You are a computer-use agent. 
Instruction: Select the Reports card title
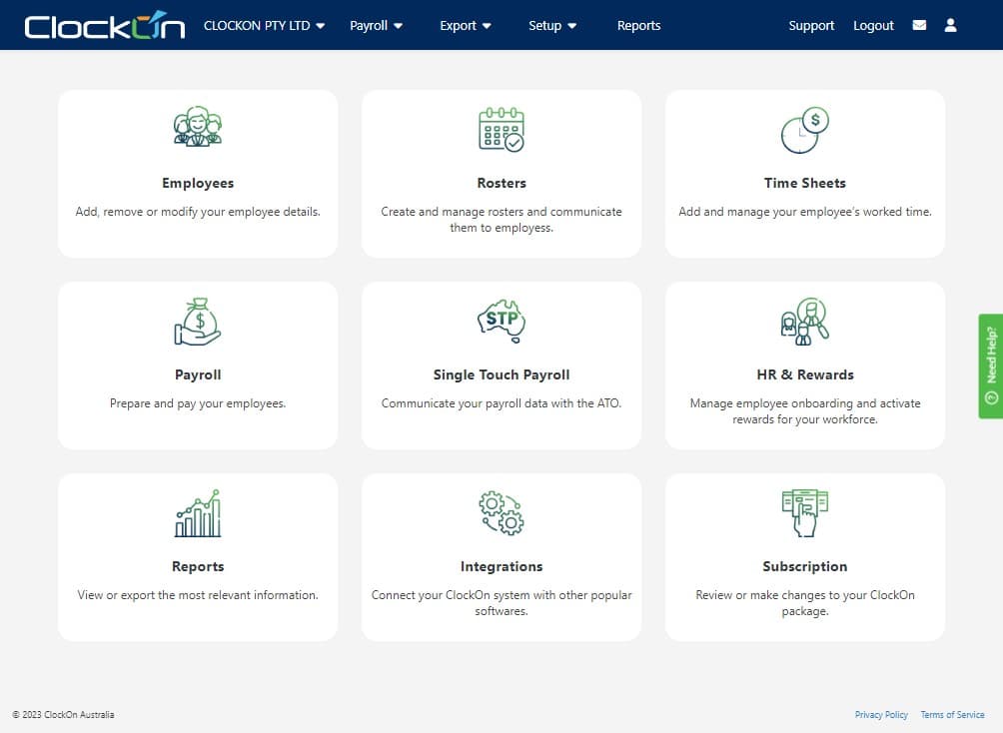point(198,566)
